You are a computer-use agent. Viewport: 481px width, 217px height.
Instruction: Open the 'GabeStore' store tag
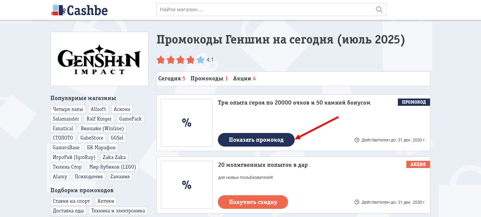pyautogui.click(x=92, y=138)
